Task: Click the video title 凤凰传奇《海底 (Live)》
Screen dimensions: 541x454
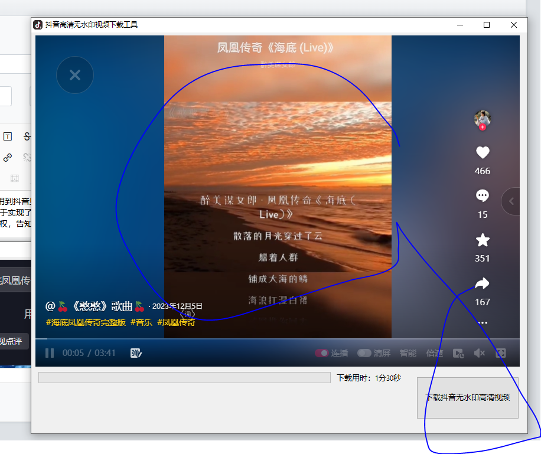Action: coord(275,48)
